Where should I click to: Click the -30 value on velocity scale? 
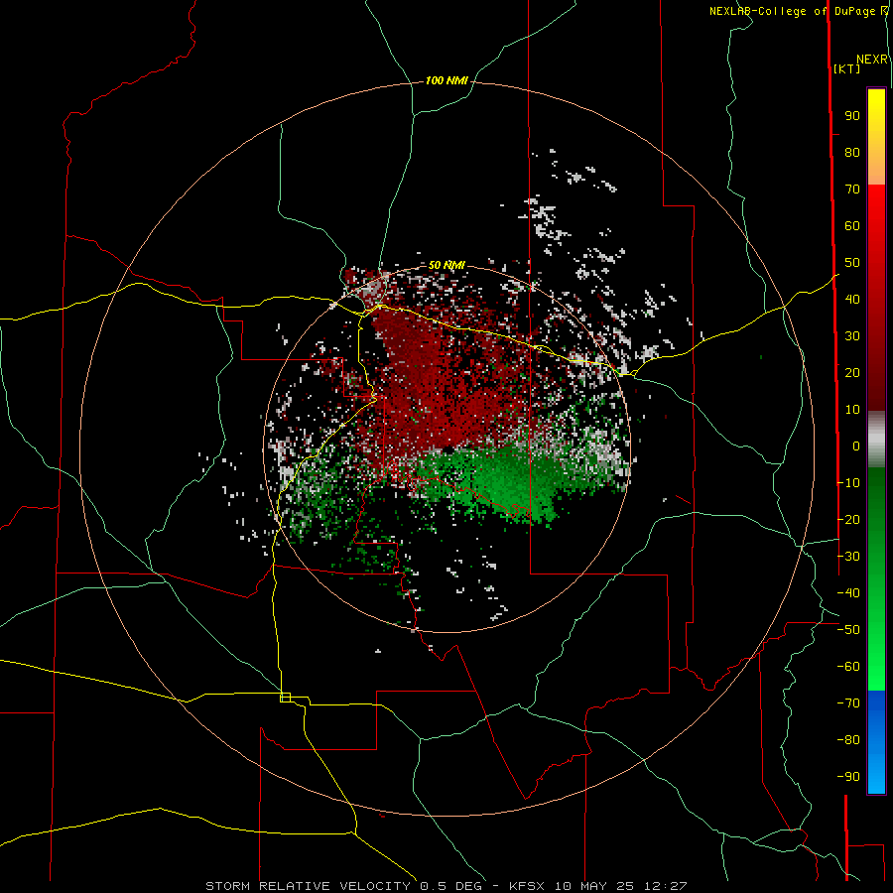click(x=848, y=557)
